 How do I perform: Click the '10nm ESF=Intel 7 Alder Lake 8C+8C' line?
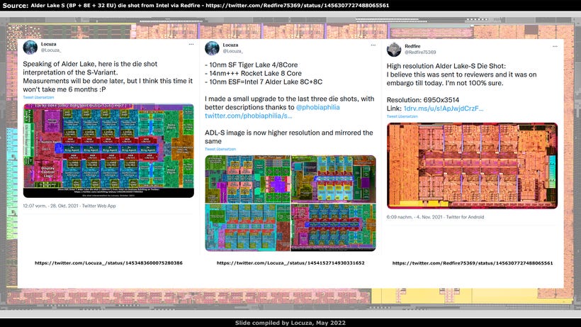pyautogui.click(x=264, y=82)
